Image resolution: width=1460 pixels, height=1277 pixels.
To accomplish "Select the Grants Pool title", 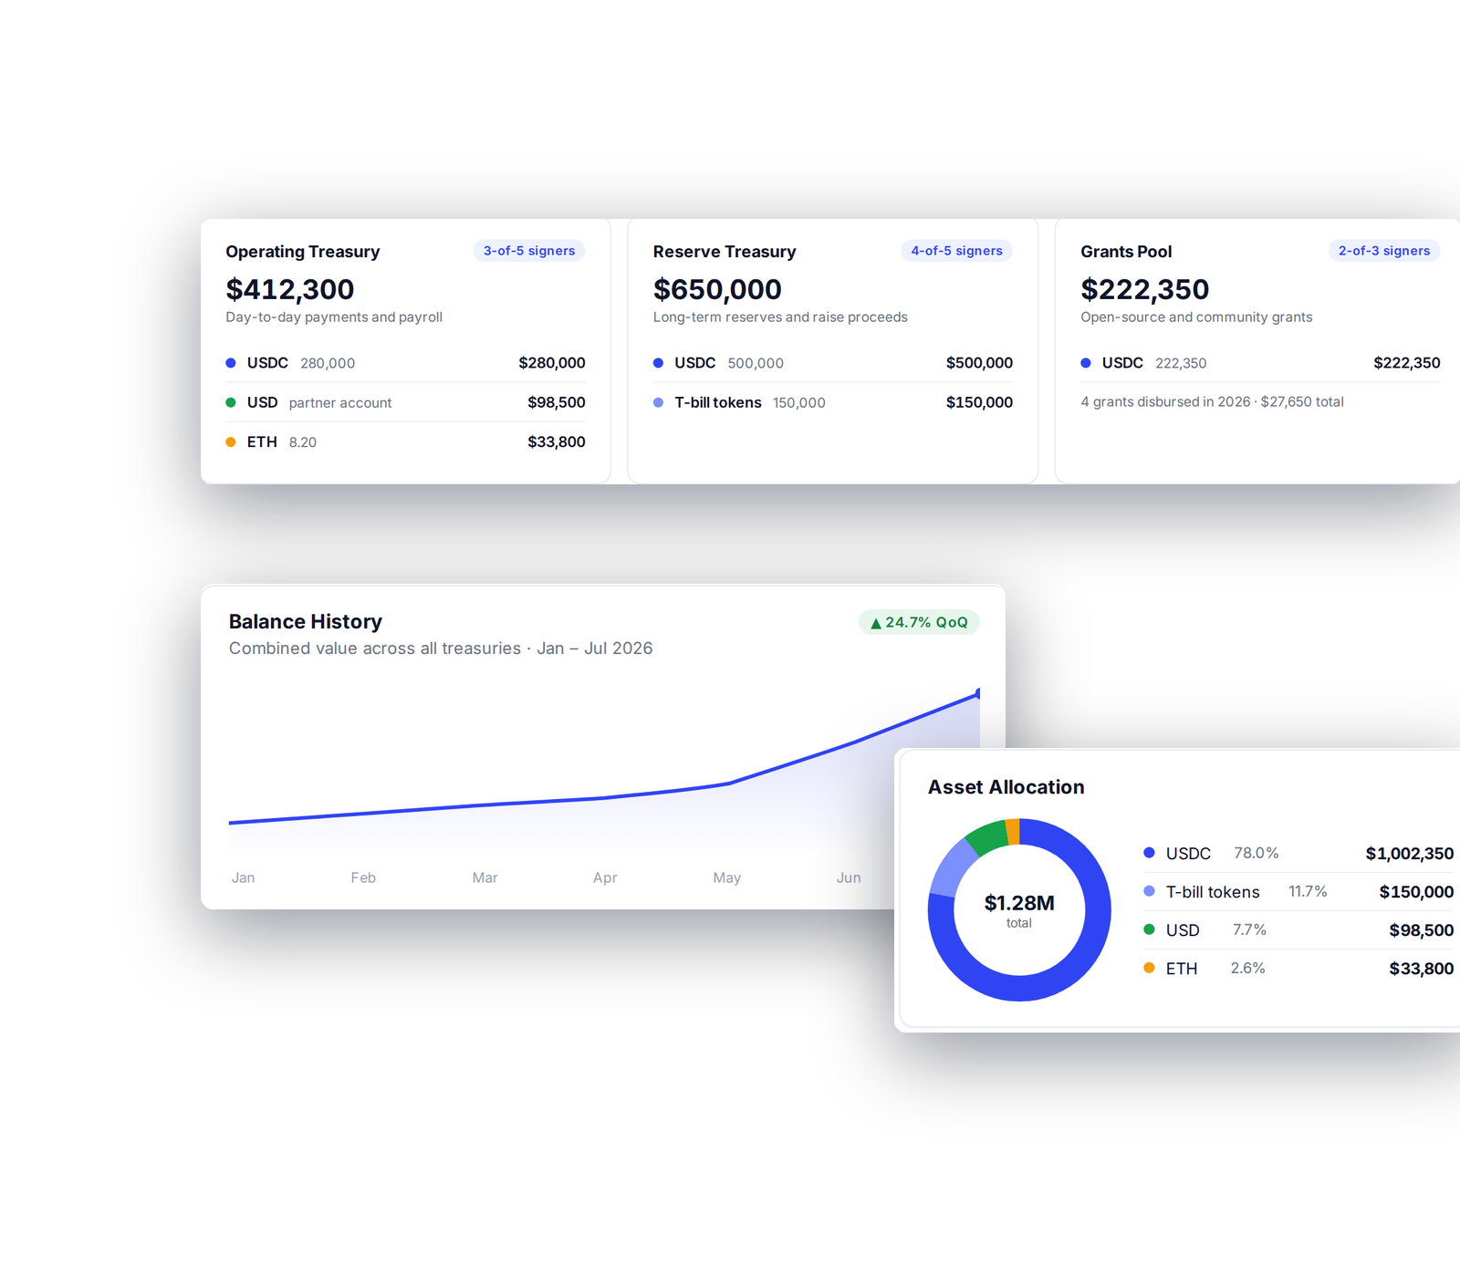I will click(x=1126, y=252).
